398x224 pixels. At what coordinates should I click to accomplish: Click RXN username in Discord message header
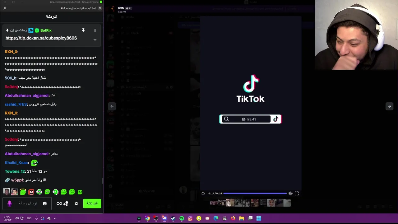tap(121, 8)
